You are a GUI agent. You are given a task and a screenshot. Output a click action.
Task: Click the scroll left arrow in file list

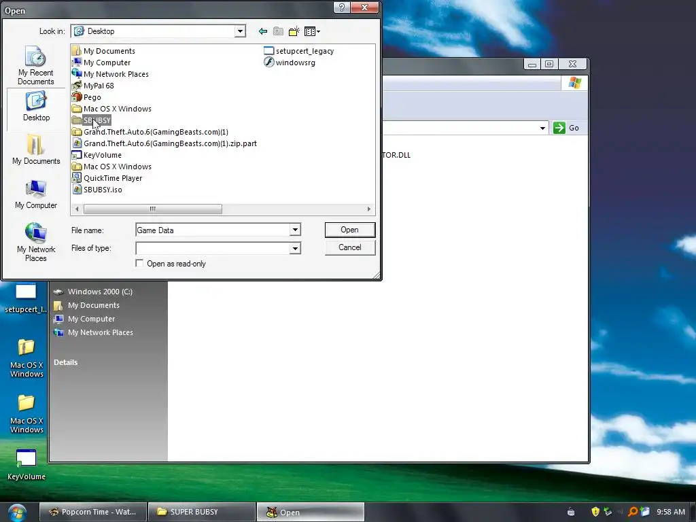(x=77, y=209)
